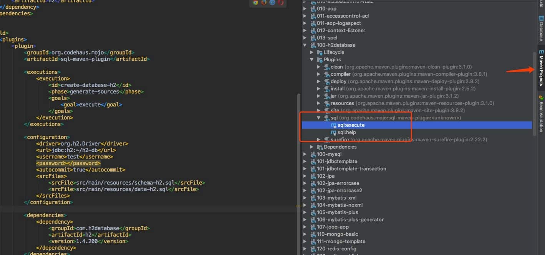Image resolution: width=545 pixels, height=255 pixels.
Task: Open in Firefox browser icon
Action: pos(264,2)
